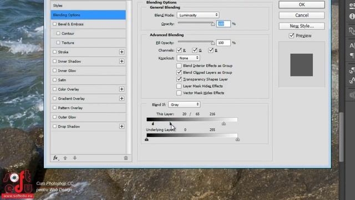Image resolution: width=355 pixels, height=200 pixels.
Task: Enable Vector Mask Hides Effects
Action: tap(179, 93)
